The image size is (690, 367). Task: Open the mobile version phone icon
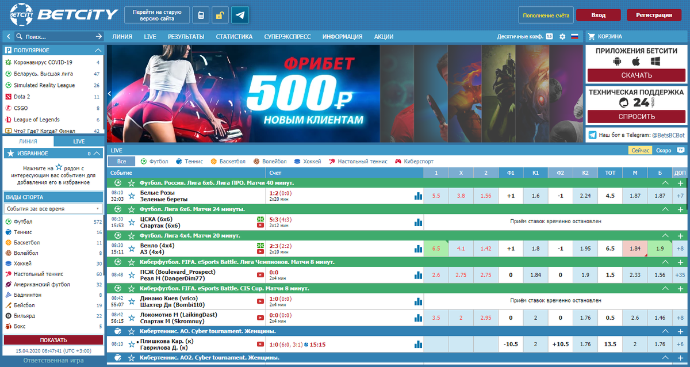point(201,15)
